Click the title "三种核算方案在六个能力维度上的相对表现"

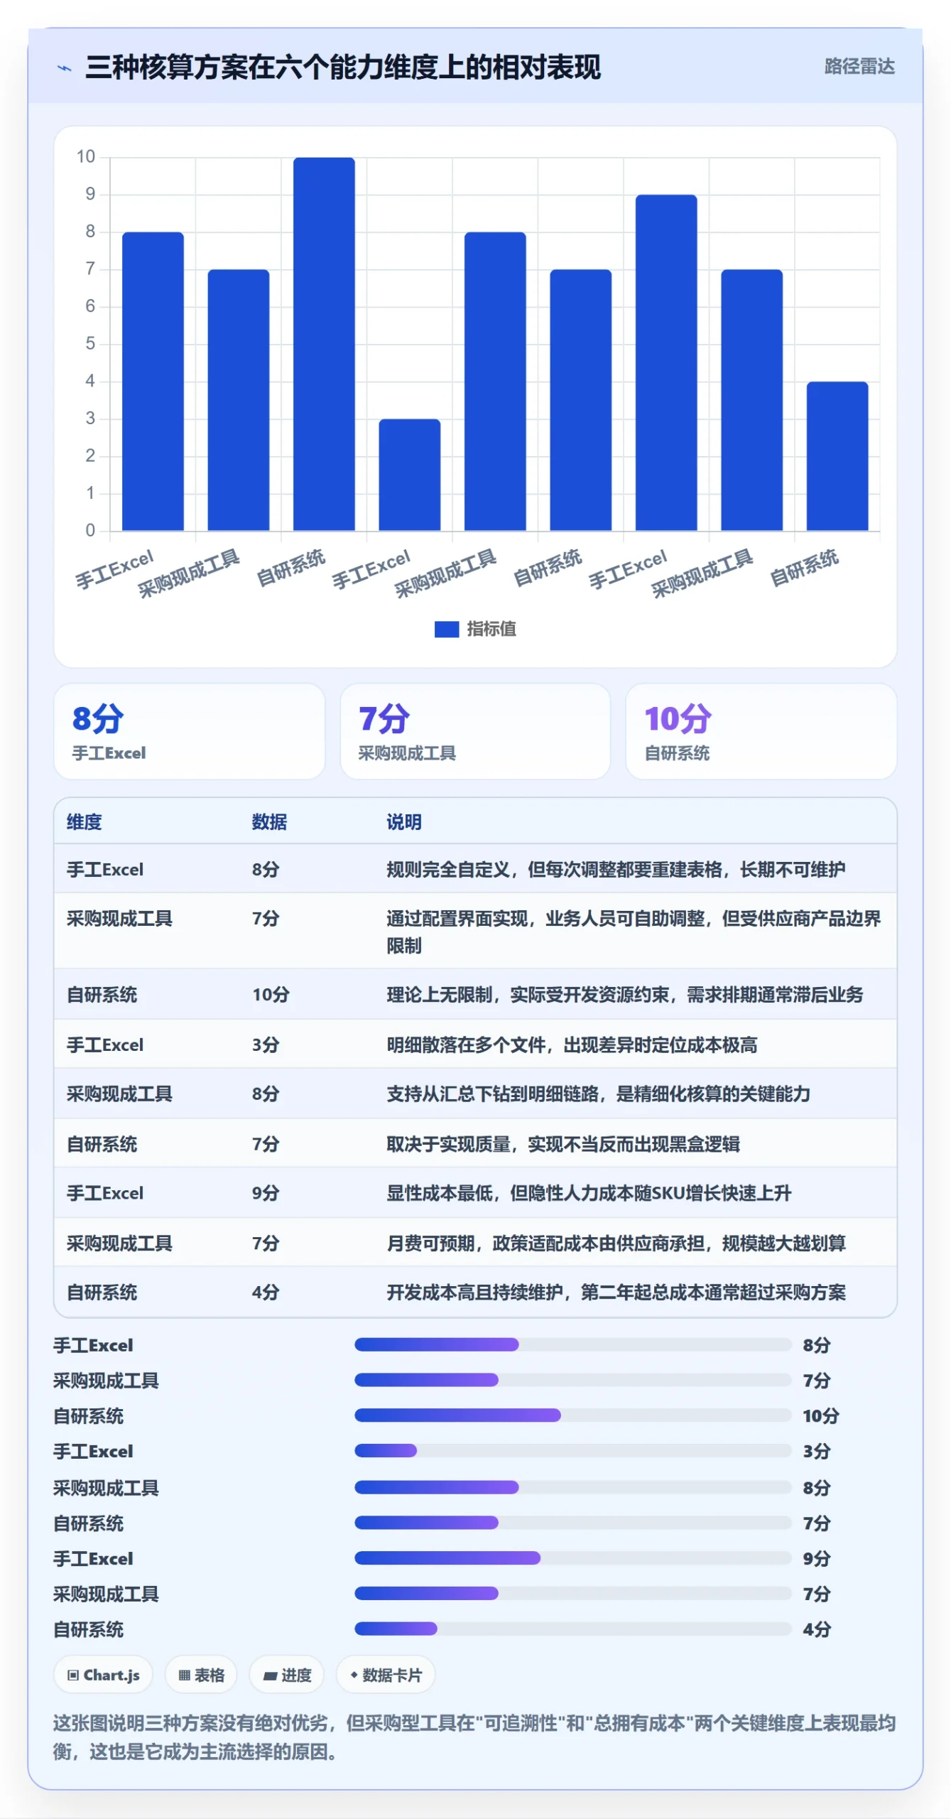point(343,68)
